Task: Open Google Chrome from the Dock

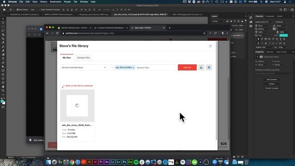Action: coord(72,162)
